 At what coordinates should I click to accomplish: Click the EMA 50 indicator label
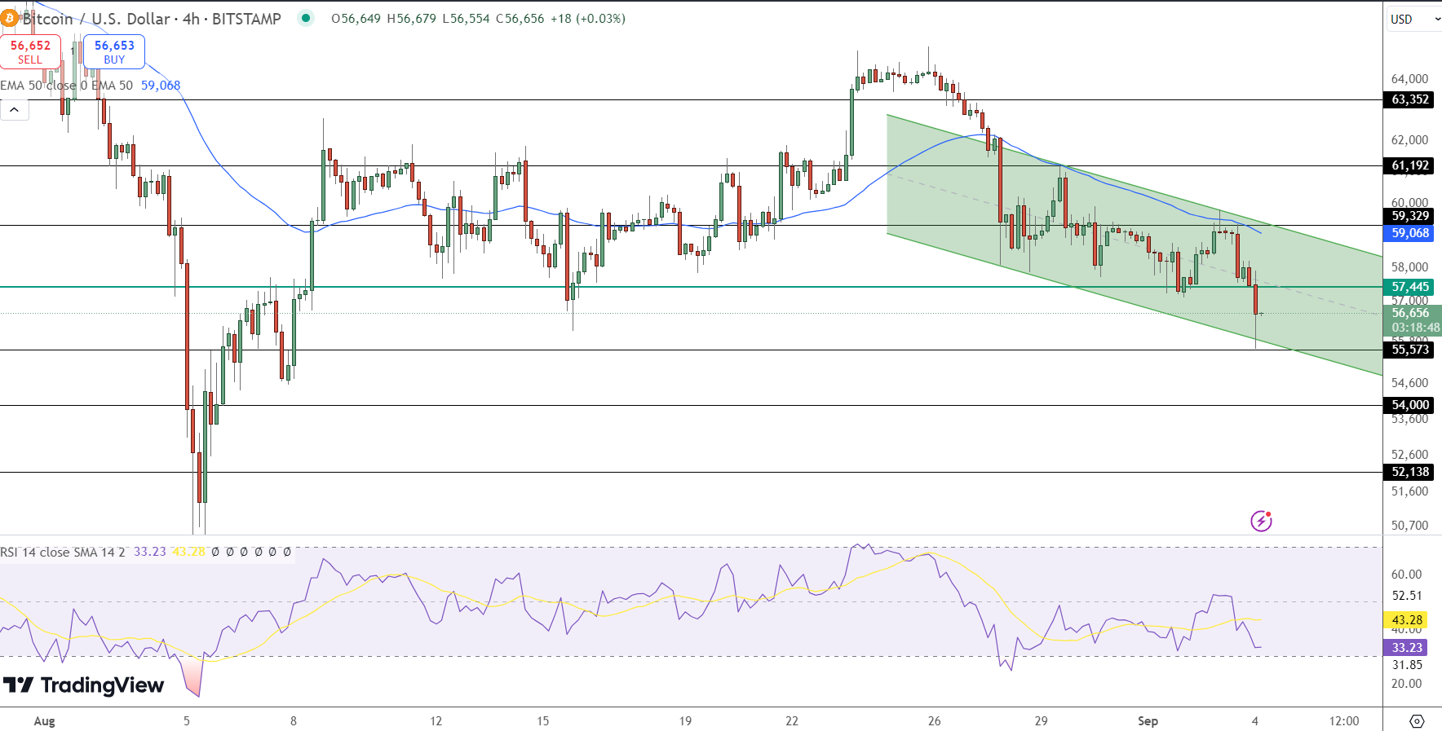coord(66,86)
